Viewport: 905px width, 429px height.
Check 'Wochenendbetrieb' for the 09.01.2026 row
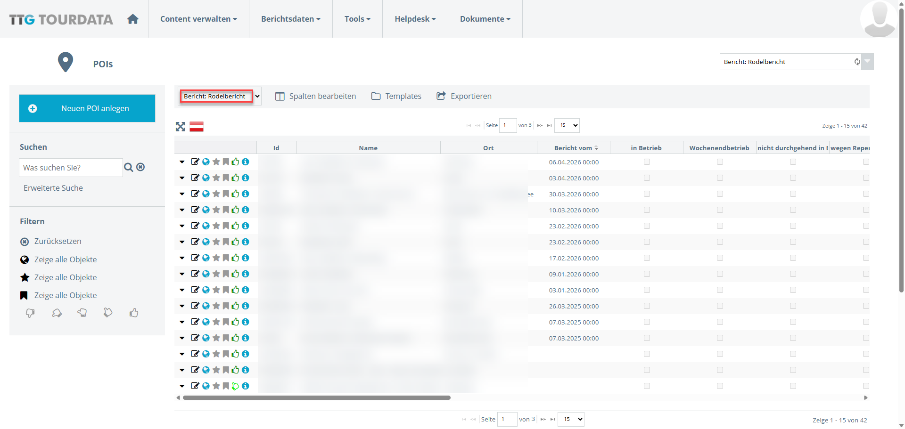tap(720, 274)
